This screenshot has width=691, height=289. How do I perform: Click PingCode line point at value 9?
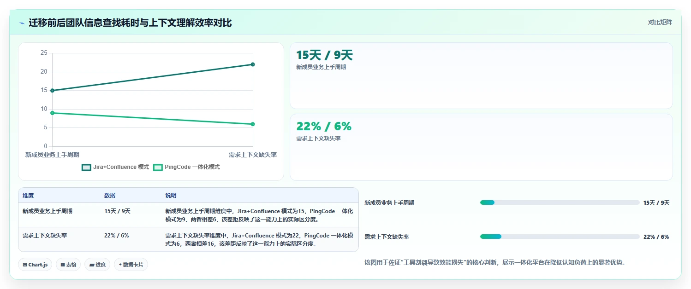coord(52,113)
